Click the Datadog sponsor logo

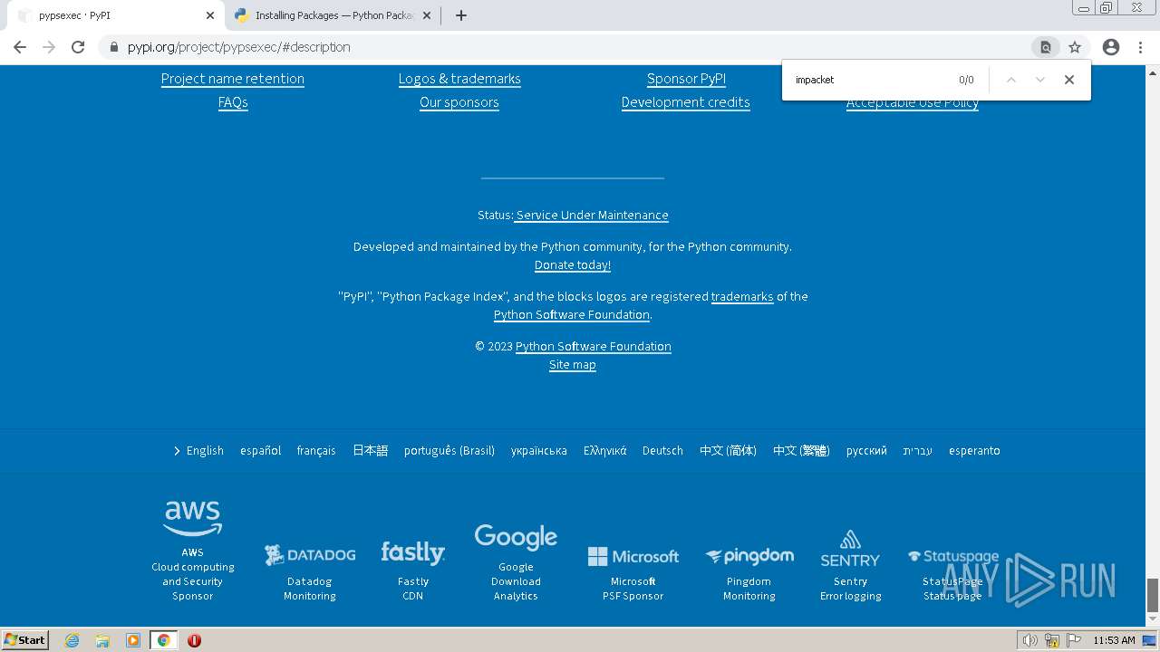[x=310, y=555]
